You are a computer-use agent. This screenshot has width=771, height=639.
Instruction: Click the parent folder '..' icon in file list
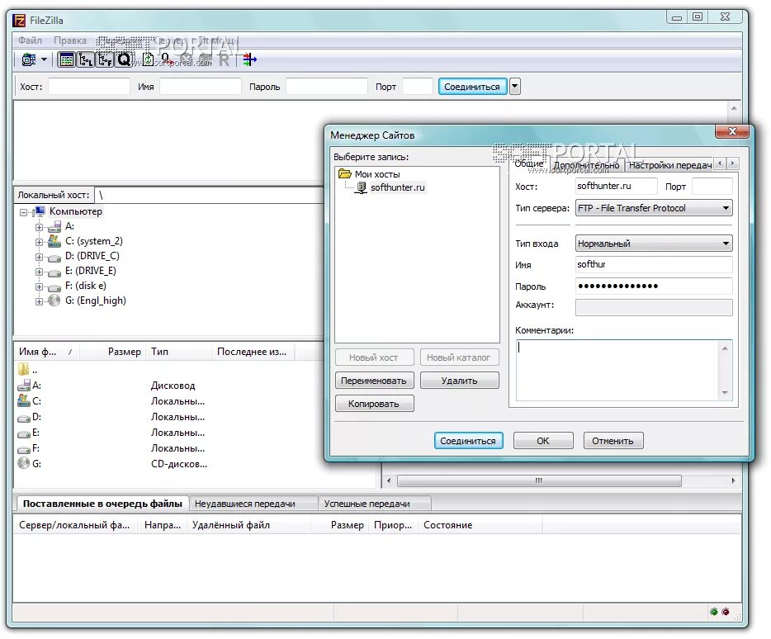pos(23,369)
